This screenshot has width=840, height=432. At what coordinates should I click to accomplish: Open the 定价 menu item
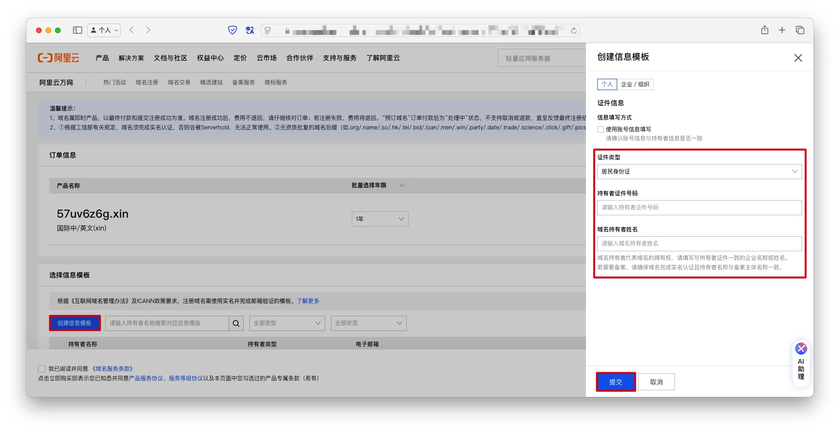[x=240, y=58]
